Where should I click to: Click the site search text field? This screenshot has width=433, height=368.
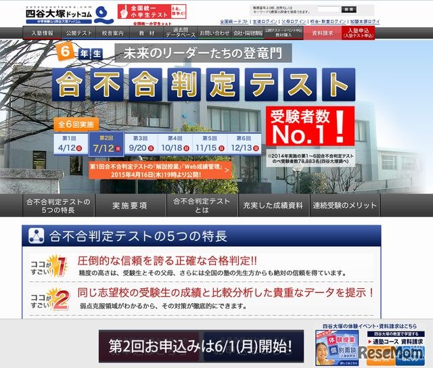pos(328,9)
